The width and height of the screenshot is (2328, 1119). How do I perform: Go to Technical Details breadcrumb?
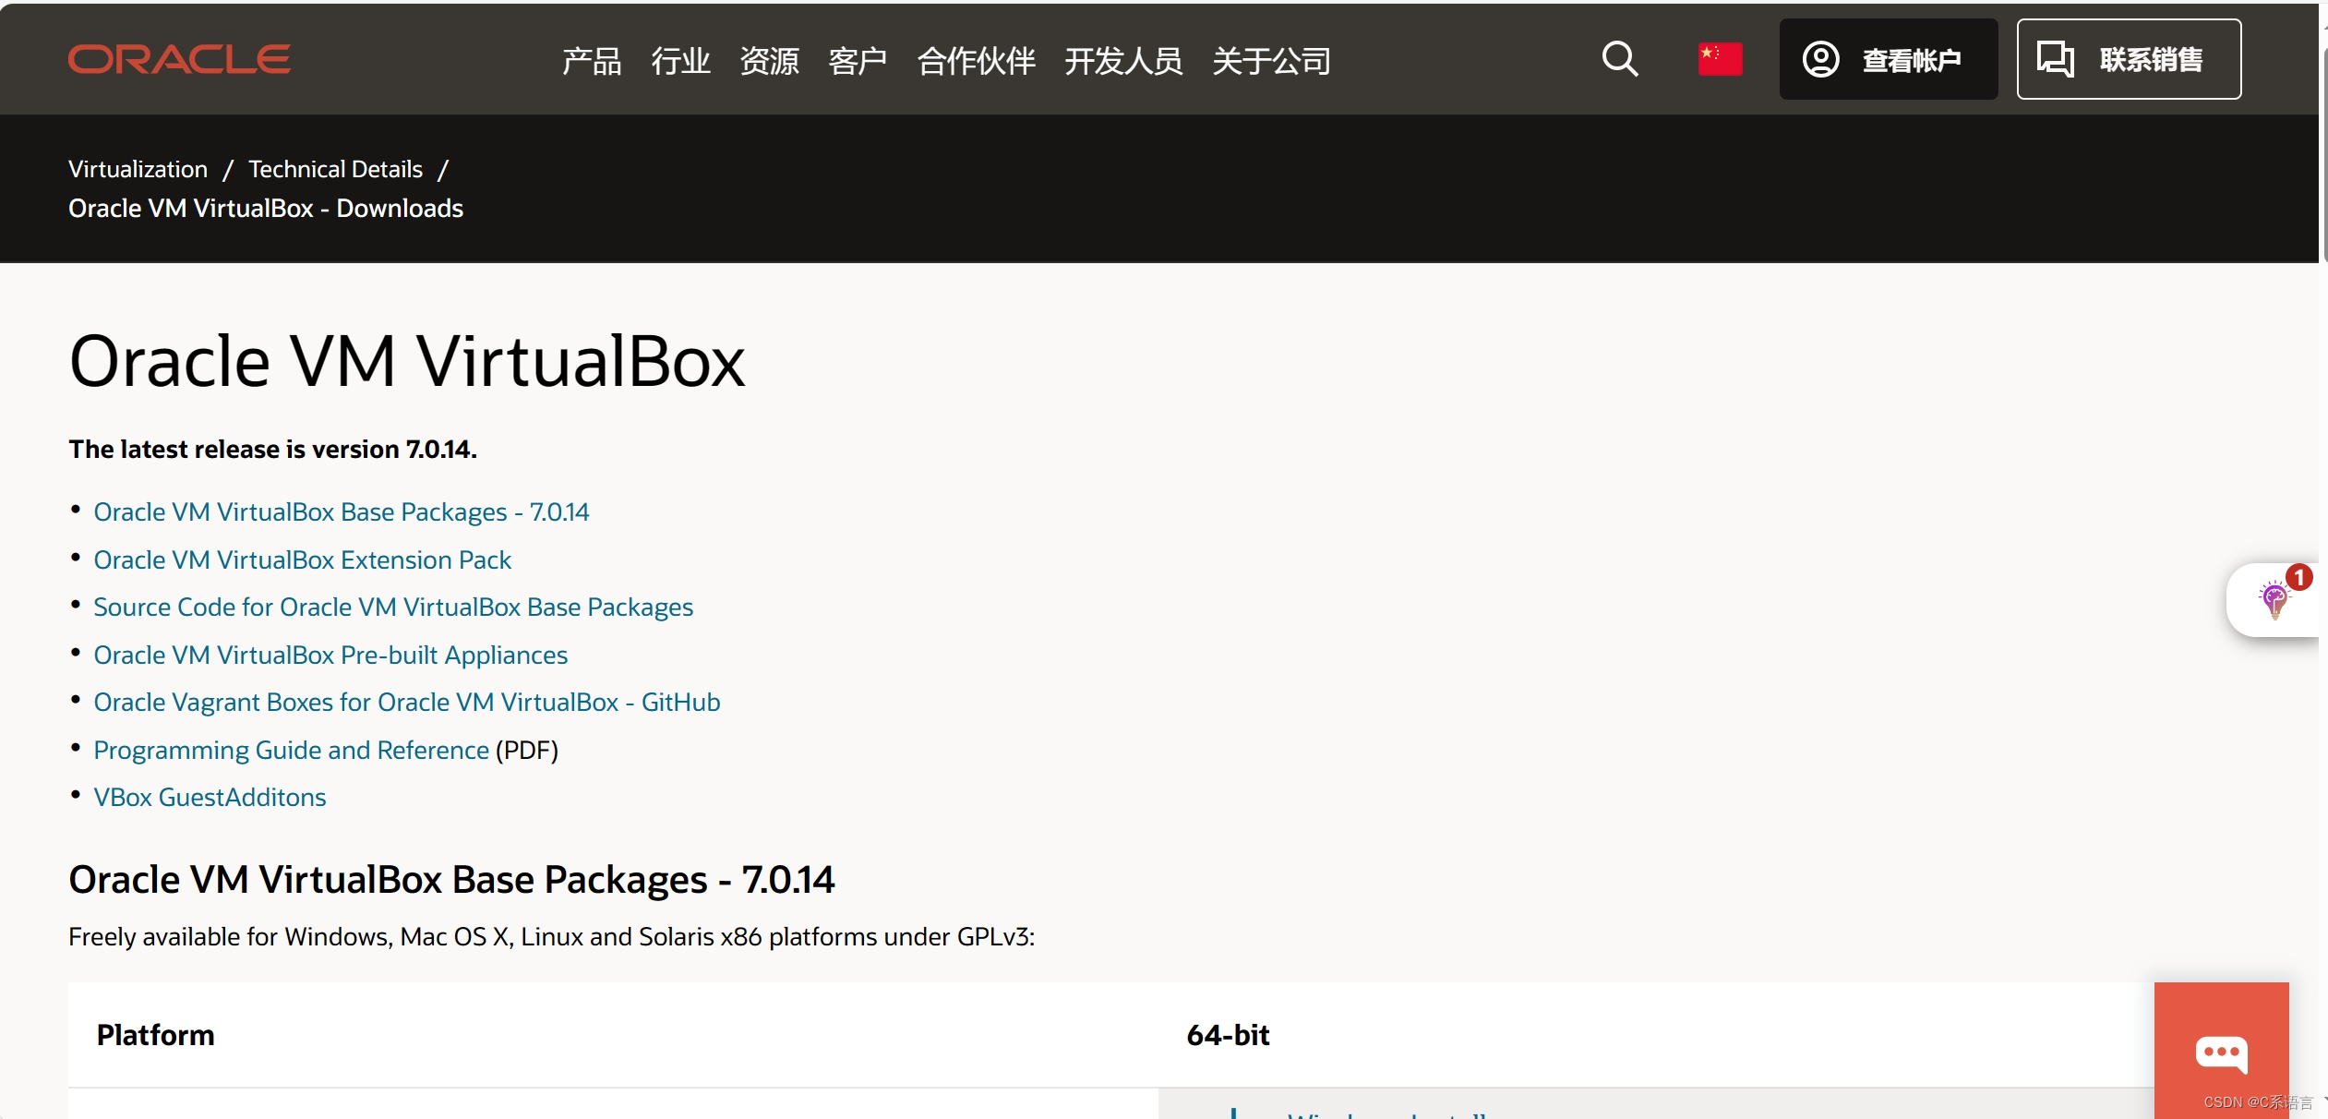point(335,169)
